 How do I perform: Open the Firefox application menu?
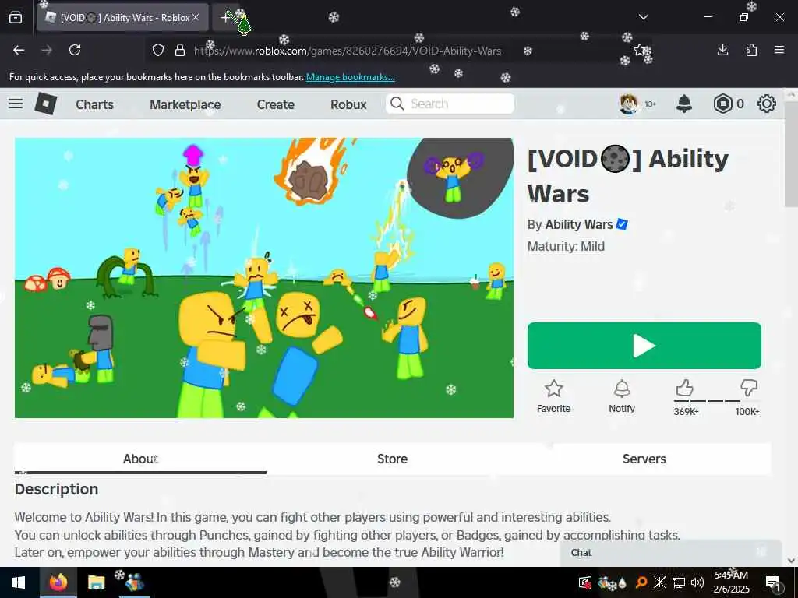pos(779,50)
